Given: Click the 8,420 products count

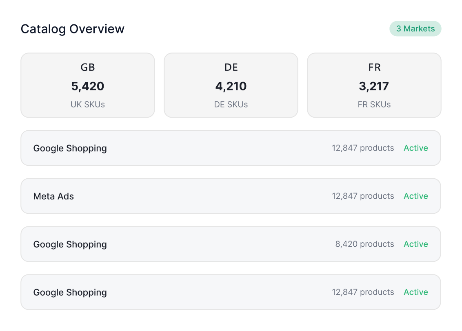Looking at the screenshot, I should click(364, 244).
